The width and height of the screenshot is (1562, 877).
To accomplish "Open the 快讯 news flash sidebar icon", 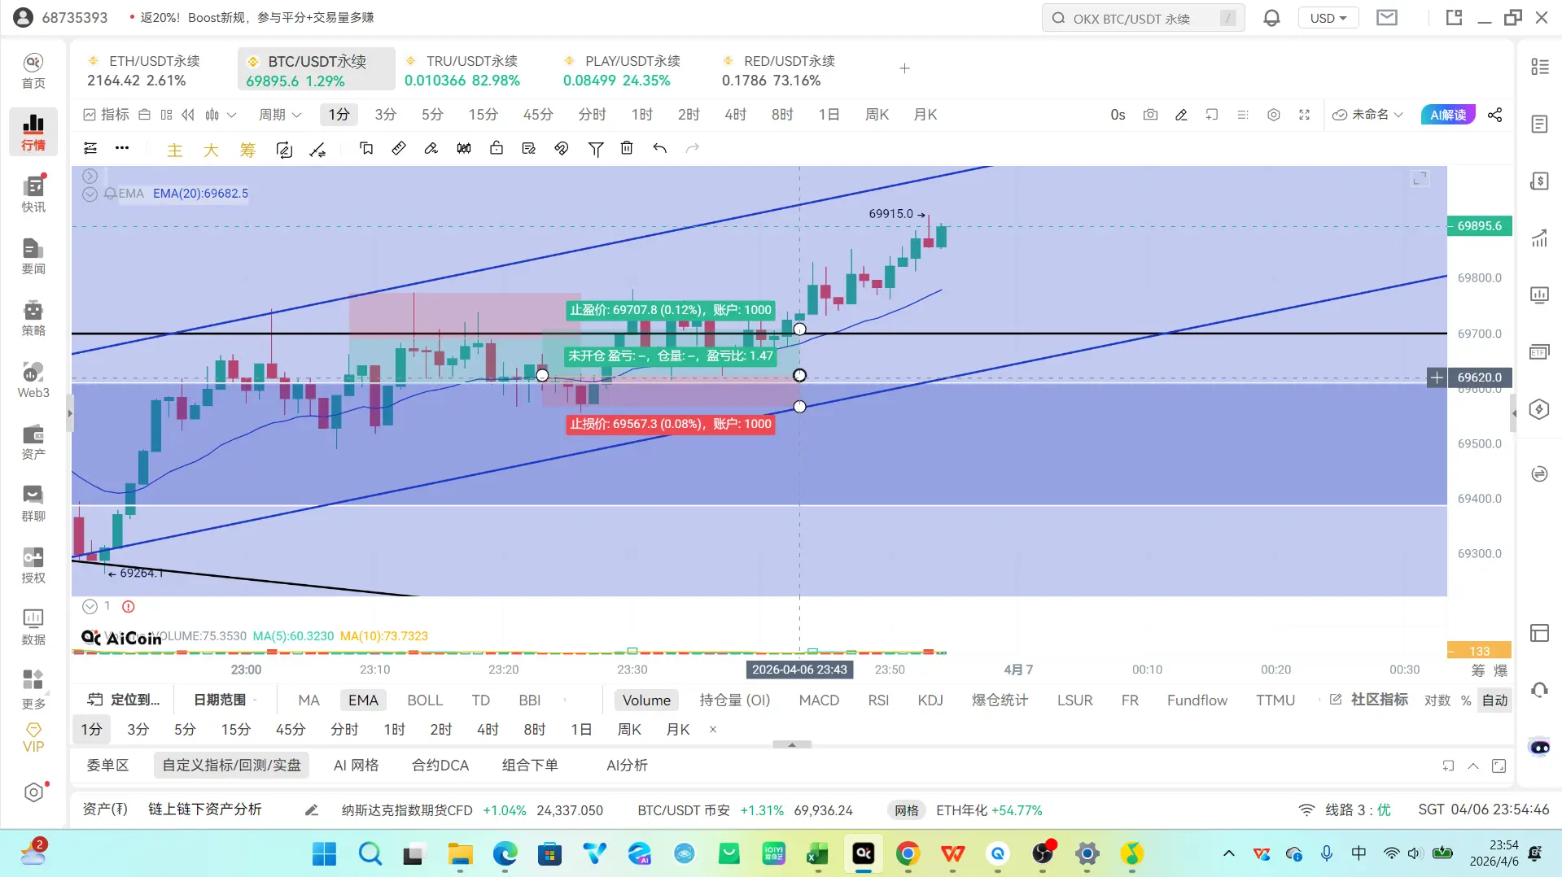I will (x=33, y=194).
